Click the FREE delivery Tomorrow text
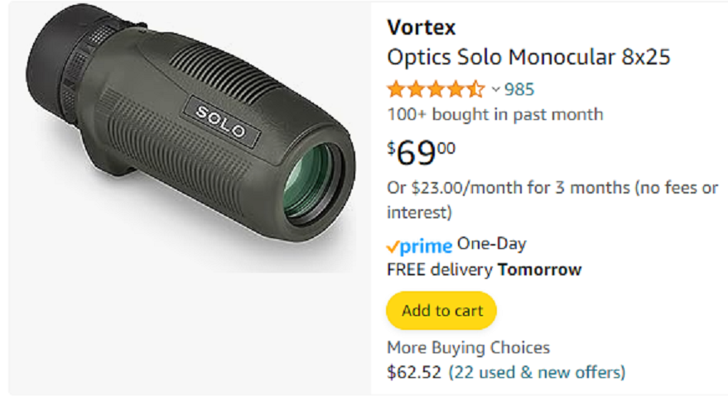The image size is (728, 397). click(484, 270)
